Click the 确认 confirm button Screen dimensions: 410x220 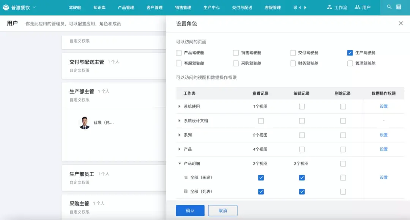(190, 210)
